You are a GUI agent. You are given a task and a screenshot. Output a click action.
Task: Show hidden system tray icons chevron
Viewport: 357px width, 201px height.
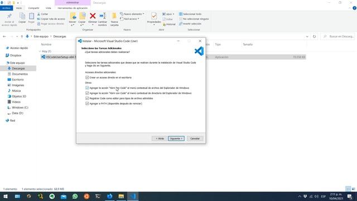coord(300,197)
